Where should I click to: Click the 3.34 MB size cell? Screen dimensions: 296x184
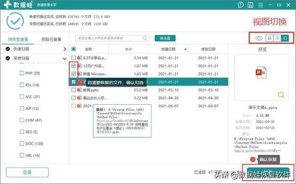pyautogui.click(x=141, y=58)
